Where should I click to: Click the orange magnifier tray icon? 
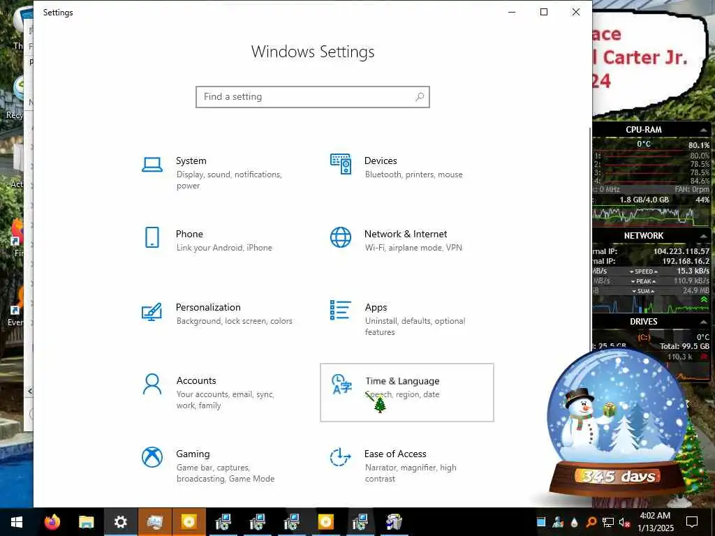tap(591, 522)
